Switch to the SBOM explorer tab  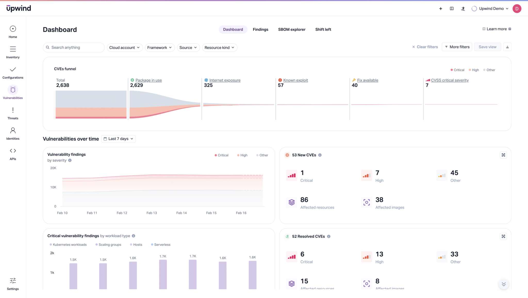point(292,29)
